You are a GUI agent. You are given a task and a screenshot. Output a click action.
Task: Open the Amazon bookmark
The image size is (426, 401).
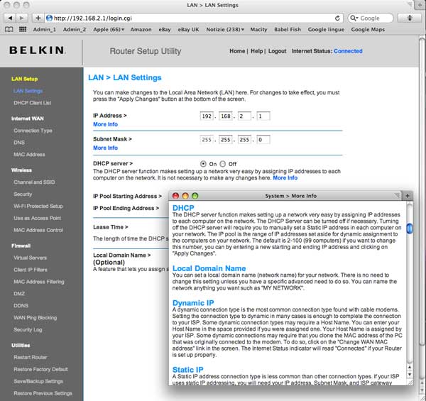[141, 29]
